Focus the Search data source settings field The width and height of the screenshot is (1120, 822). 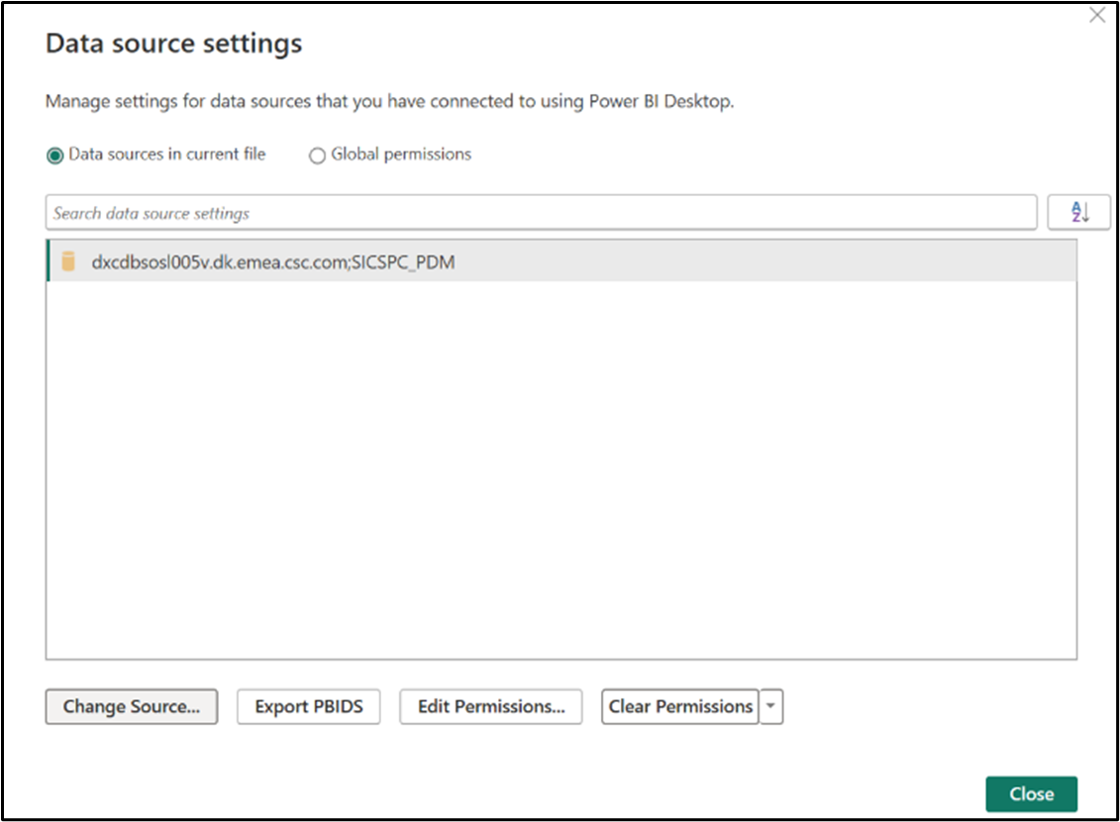tap(541, 213)
